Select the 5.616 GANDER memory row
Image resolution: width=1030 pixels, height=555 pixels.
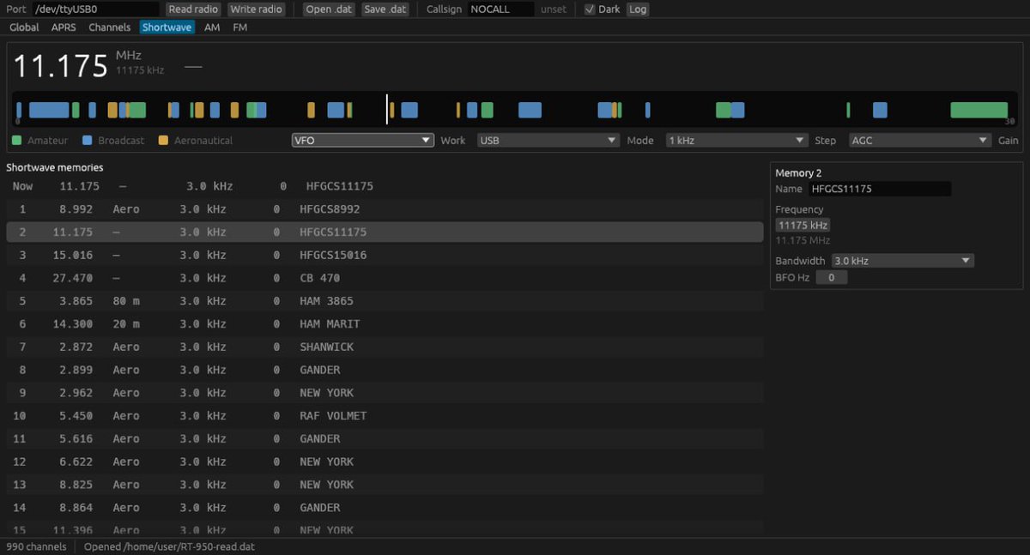(385, 438)
